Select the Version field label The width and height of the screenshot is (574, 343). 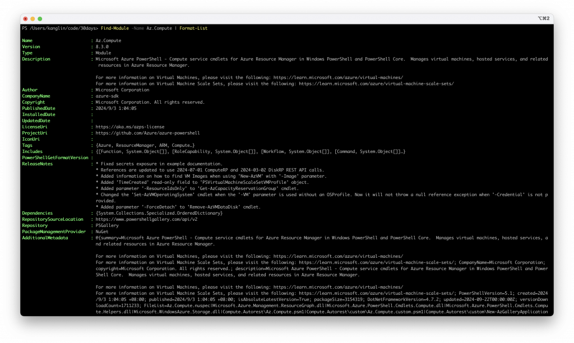pyautogui.click(x=31, y=47)
